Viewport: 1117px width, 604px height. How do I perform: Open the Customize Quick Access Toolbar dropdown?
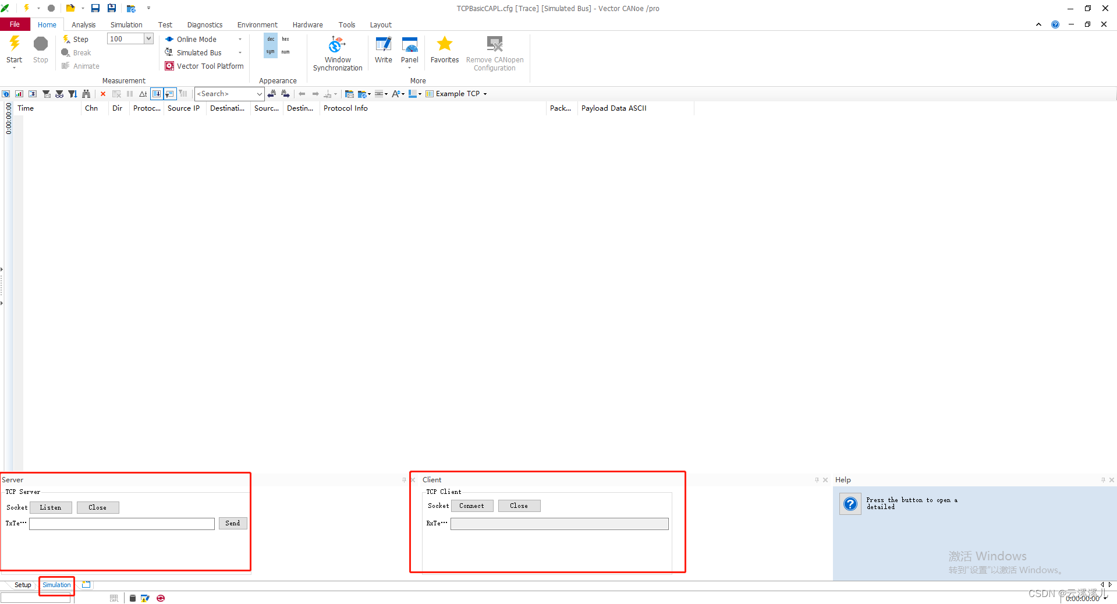pyautogui.click(x=148, y=8)
